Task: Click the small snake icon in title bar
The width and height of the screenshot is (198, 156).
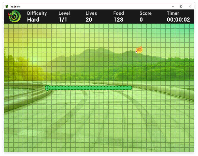Action: pyautogui.click(x=7, y=7)
